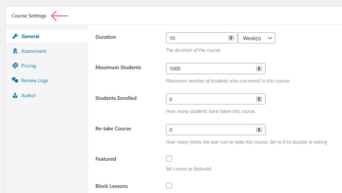Viewport: 342px width, 193px height.
Task: Click the Review Logs speech bubbles icon
Action: (x=15, y=80)
